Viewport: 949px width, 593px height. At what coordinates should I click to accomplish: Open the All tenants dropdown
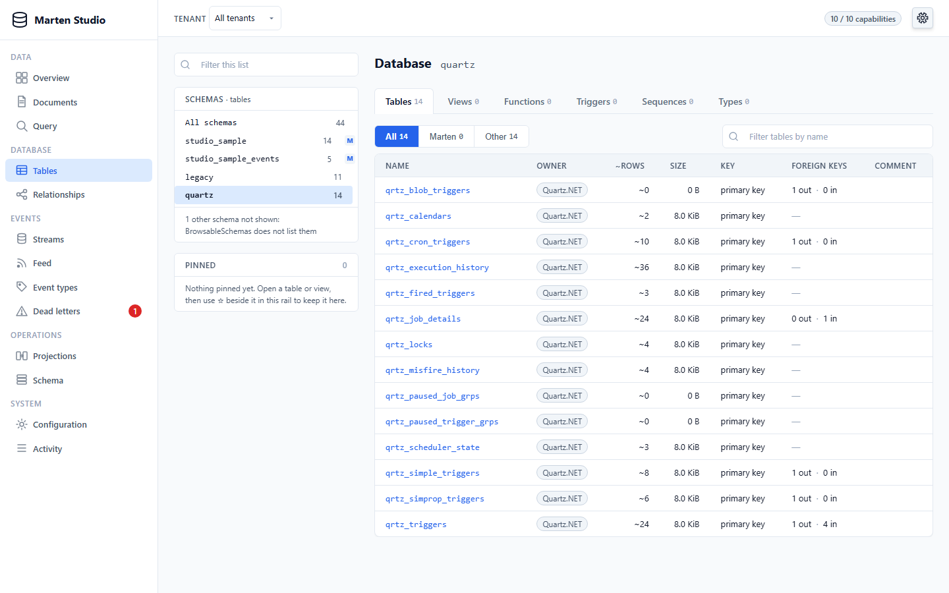coord(244,18)
